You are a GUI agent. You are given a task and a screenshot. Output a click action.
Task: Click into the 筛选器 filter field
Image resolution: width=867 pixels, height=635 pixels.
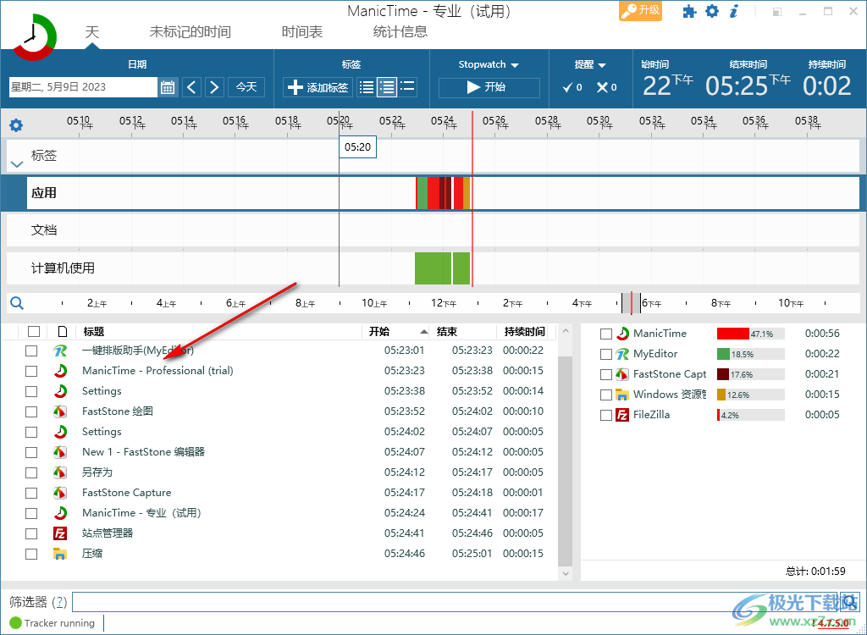coord(456,602)
